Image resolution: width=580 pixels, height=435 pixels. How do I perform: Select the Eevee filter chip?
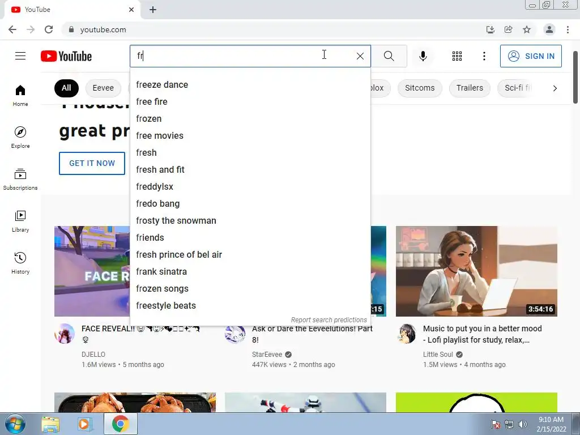pyautogui.click(x=103, y=88)
